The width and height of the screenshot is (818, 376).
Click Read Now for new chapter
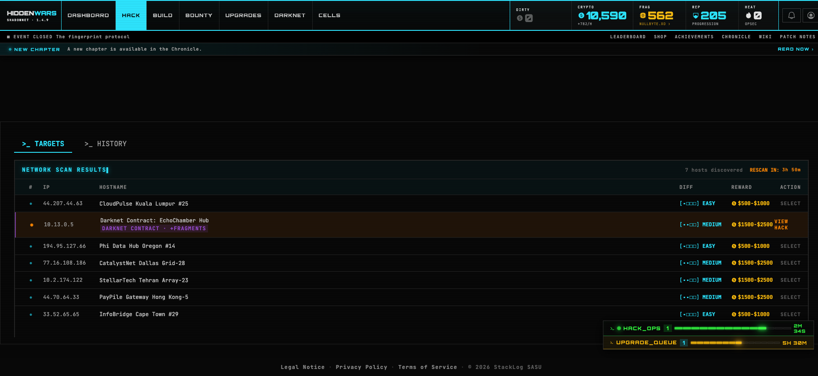[x=796, y=49]
